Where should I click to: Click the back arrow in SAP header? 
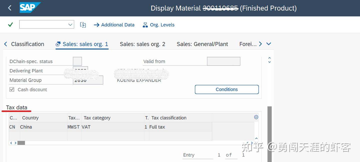tap(10, 8)
